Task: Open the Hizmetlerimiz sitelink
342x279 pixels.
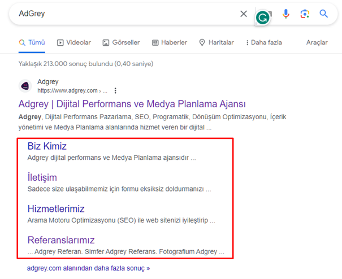Action: [x=56, y=209]
